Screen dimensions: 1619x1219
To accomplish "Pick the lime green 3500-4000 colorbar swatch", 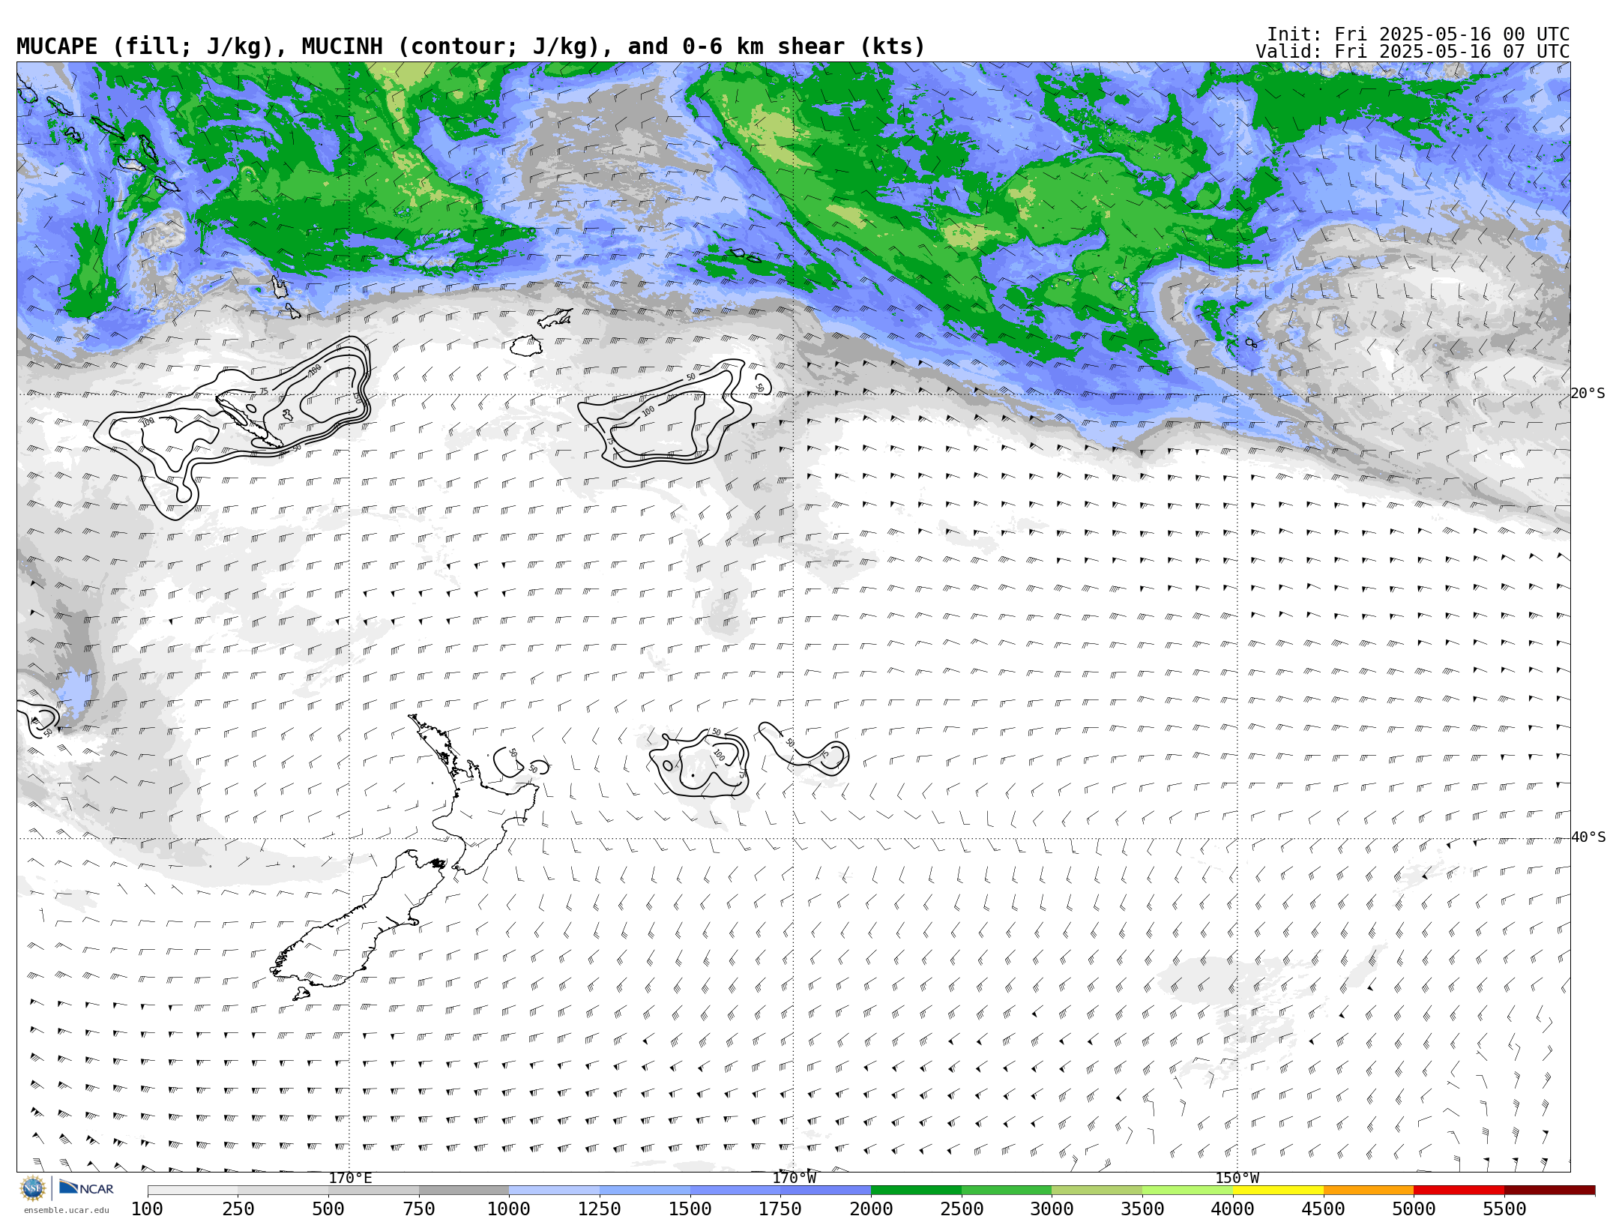I will tap(1187, 1191).
